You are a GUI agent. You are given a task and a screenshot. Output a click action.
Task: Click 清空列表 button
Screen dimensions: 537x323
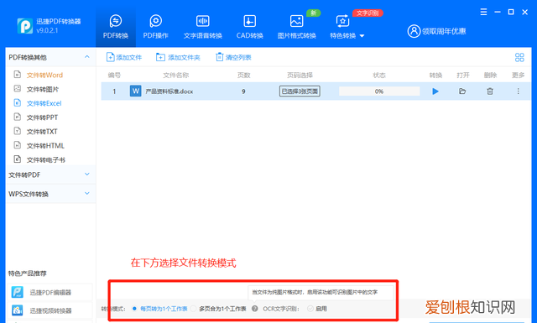(x=233, y=57)
